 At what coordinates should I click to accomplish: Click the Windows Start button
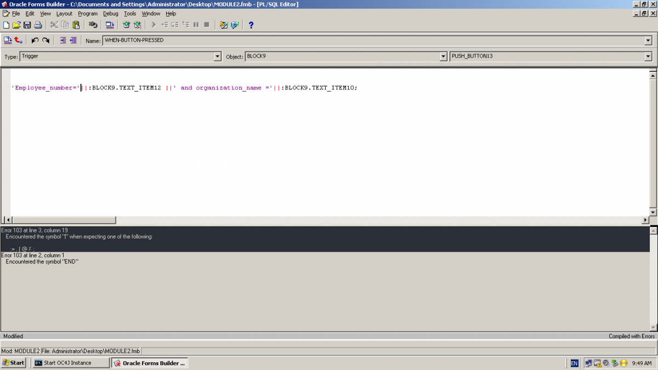(14, 363)
